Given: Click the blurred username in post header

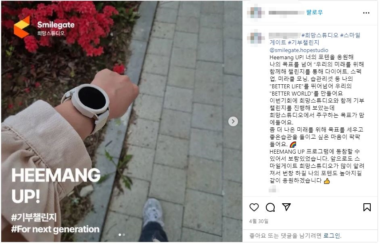Looking at the screenshot, I should [286, 13].
